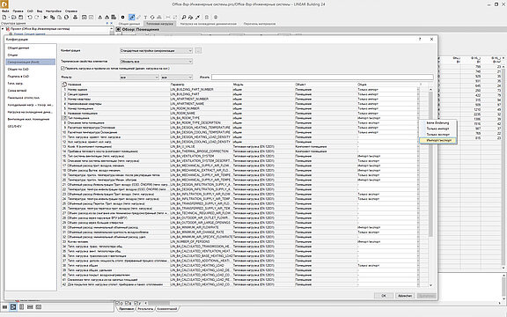The height and width of the screenshot is (317, 507).
Task: Click the circular rotate icon next to T
Action: click(x=152, y=17)
